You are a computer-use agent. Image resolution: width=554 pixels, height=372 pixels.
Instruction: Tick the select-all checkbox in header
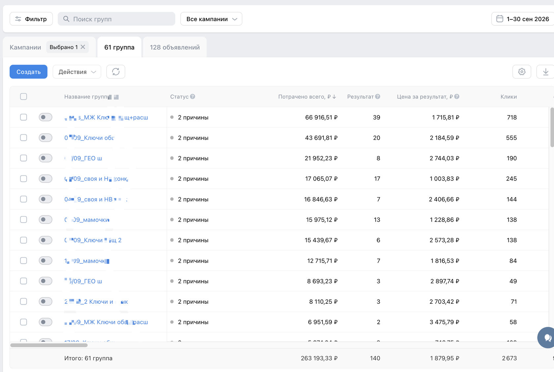point(23,97)
